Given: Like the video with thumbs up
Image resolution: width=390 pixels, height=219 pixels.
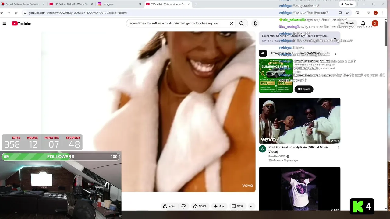Looking at the screenshot, I should coord(169,206).
